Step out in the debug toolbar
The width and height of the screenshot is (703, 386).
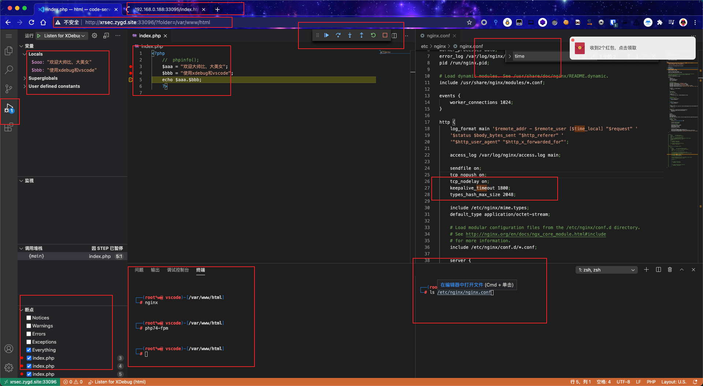(362, 35)
